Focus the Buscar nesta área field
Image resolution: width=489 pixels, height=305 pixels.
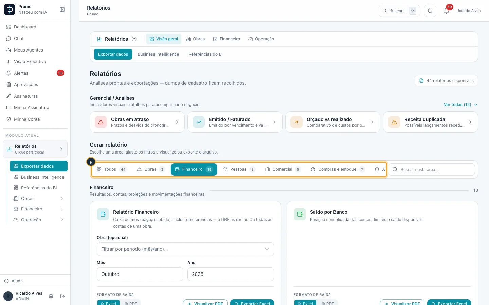coord(432,169)
